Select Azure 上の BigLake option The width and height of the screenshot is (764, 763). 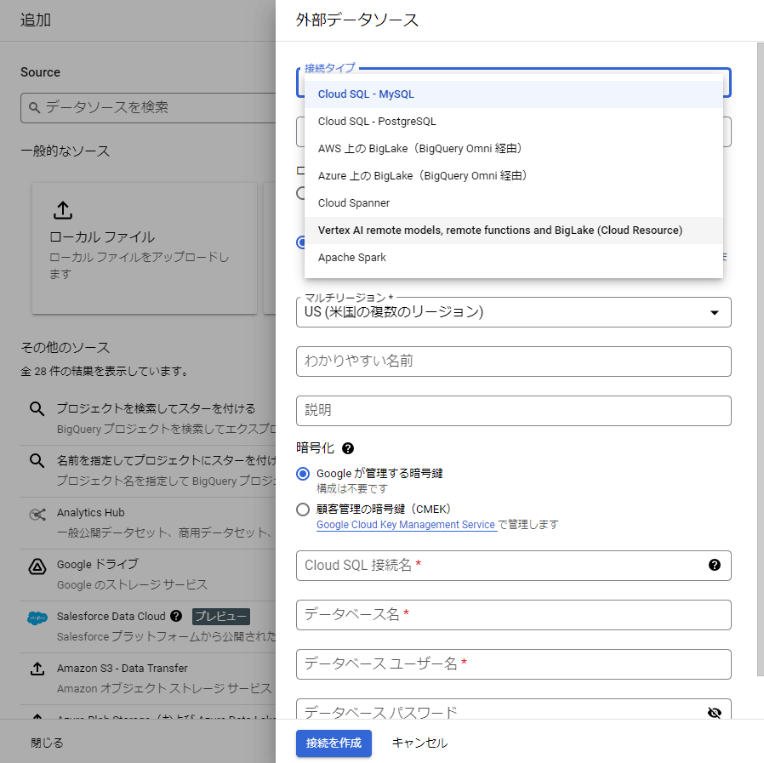coord(513,176)
